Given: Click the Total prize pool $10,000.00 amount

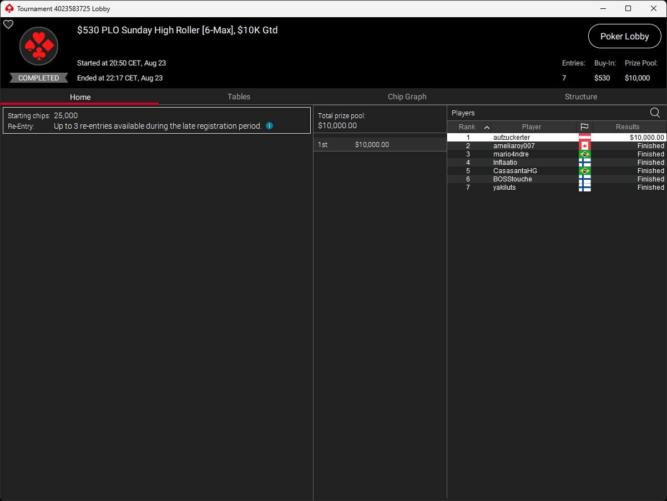Looking at the screenshot, I should click(337, 125).
